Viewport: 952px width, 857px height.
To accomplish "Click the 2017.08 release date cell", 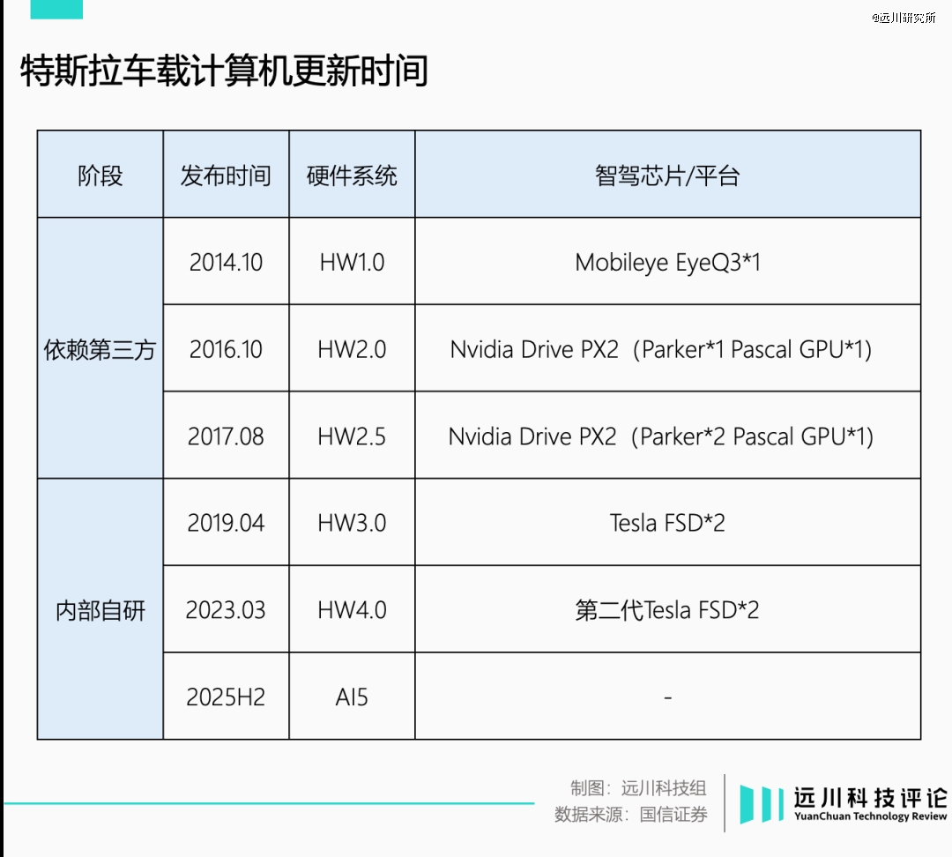I will [226, 435].
